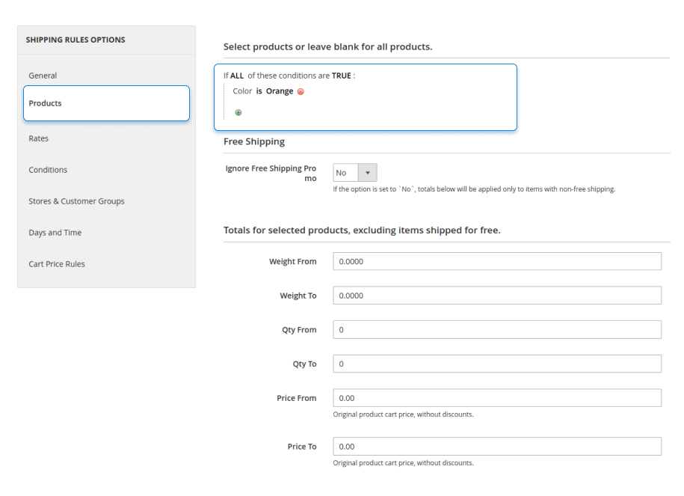The image size is (684, 496).
Task: Click the 'is' operator link
Action: (259, 91)
